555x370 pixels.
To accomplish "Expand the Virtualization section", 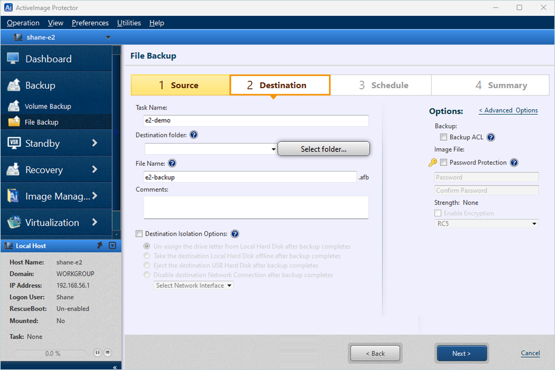I will (x=94, y=222).
